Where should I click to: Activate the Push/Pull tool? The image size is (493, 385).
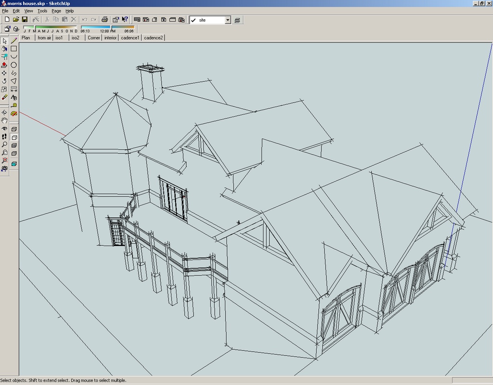(4, 65)
